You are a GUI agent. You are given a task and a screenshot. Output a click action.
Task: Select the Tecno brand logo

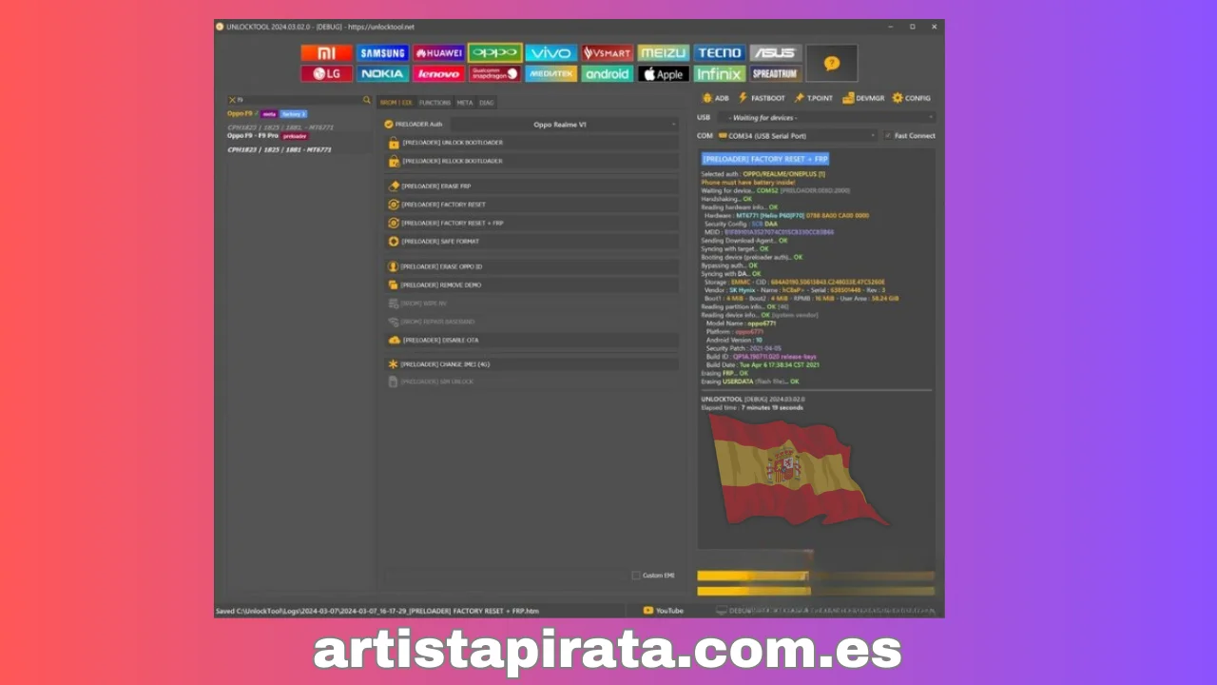pyautogui.click(x=719, y=53)
